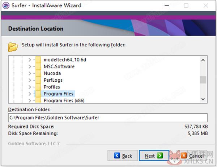Click the Surfer app icon in title bar

6,6
